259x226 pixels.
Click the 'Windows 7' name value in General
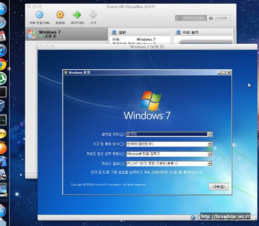coord(146,39)
